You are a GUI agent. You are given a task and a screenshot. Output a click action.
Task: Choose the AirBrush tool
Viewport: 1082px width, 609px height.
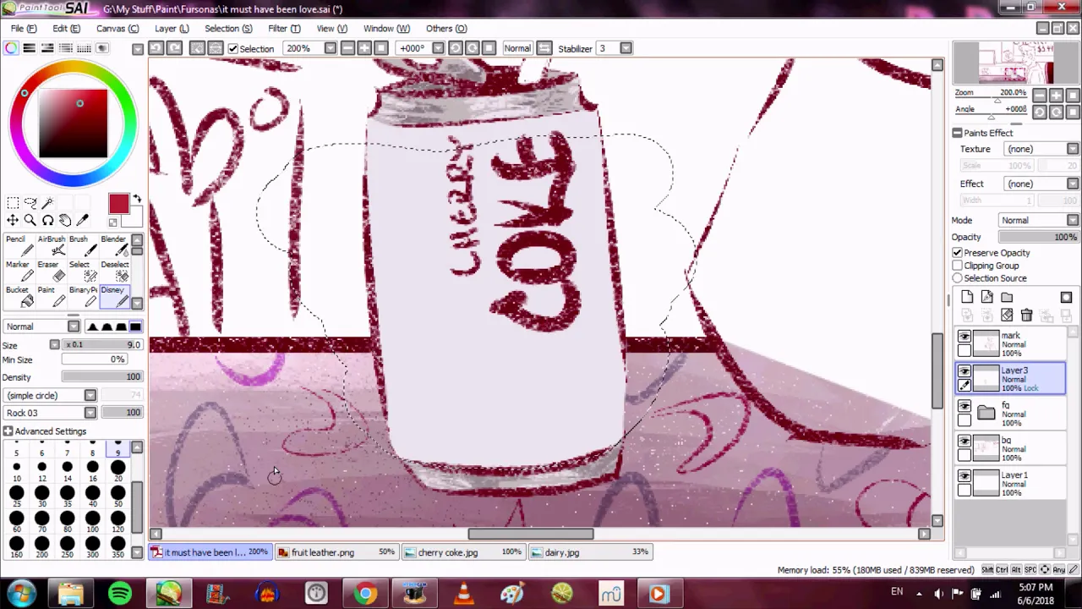(x=52, y=246)
